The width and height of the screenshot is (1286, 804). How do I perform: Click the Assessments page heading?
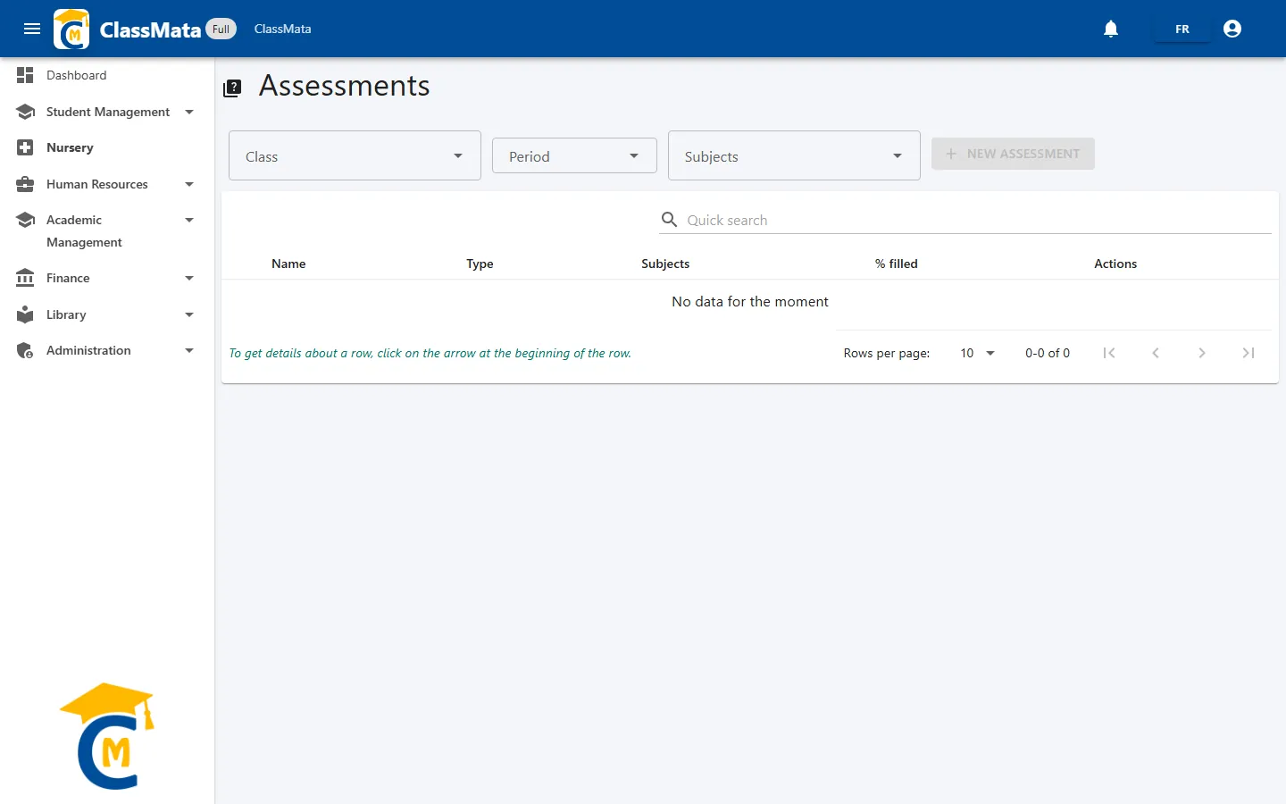344,86
